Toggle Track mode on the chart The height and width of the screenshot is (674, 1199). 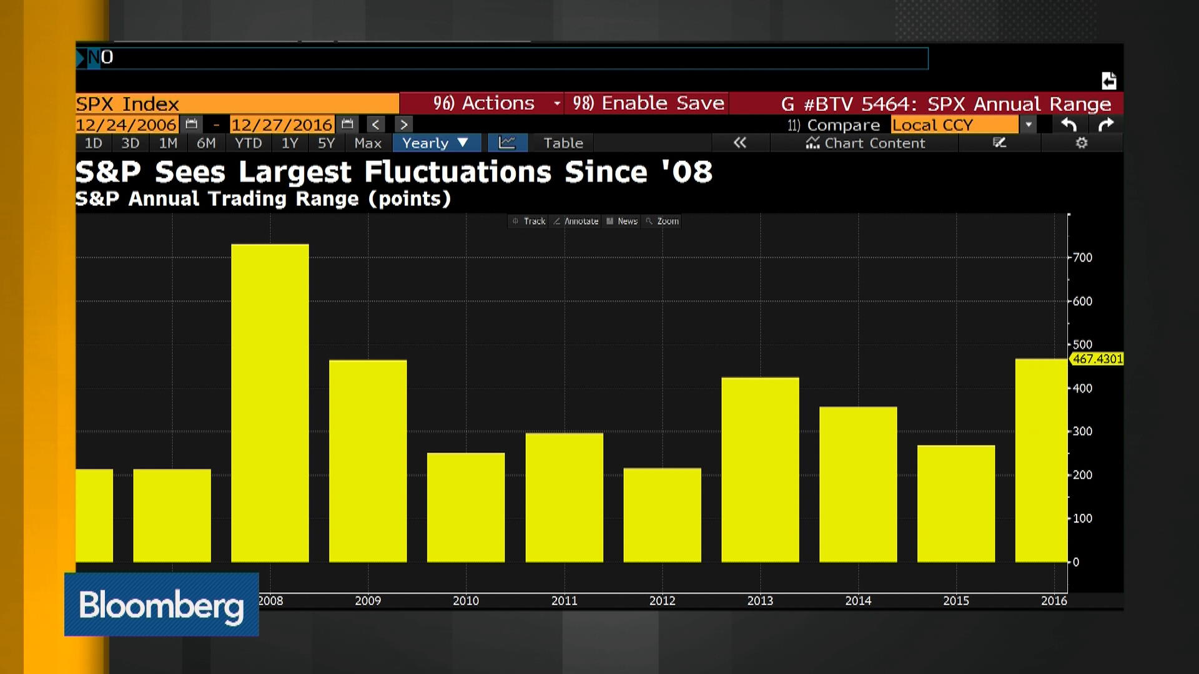[x=528, y=221]
